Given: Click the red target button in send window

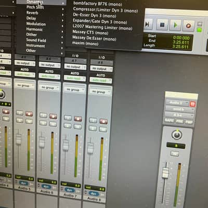Looking at the screenshot, I should coord(192,104).
